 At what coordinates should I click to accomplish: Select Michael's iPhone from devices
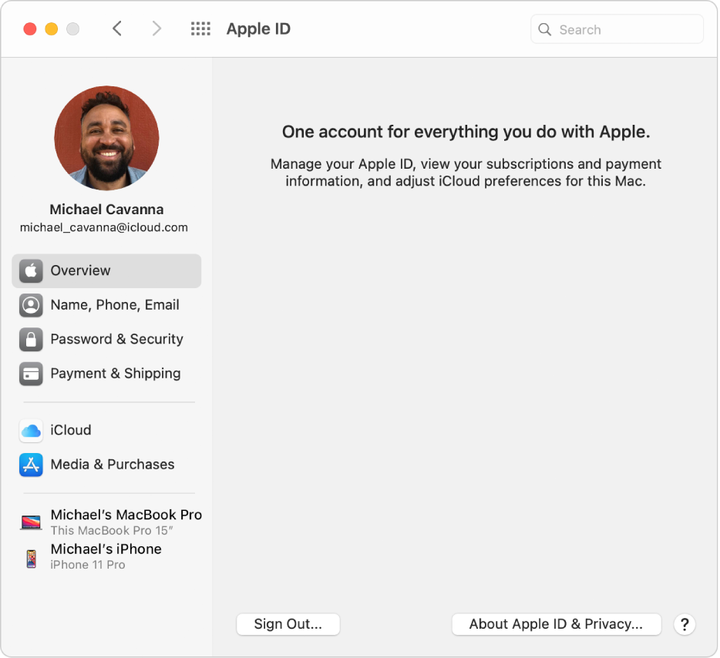coord(106,549)
